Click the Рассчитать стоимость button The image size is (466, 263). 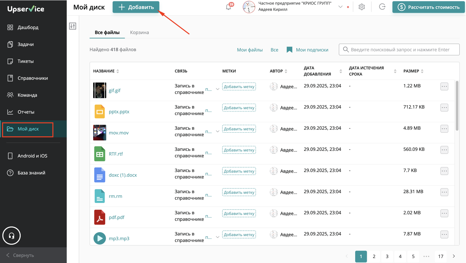click(428, 7)
